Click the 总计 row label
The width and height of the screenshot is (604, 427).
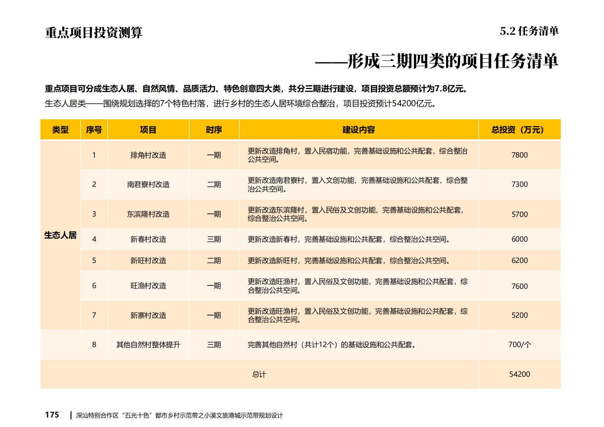[x=259, y=374]
